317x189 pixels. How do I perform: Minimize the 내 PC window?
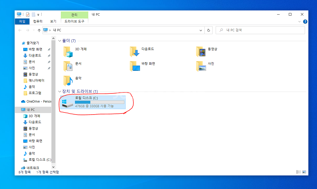(278, 14)
